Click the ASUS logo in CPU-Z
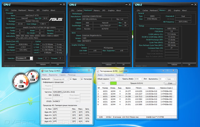The width and height of the screenshot is (200, 127). click(56, 19)
